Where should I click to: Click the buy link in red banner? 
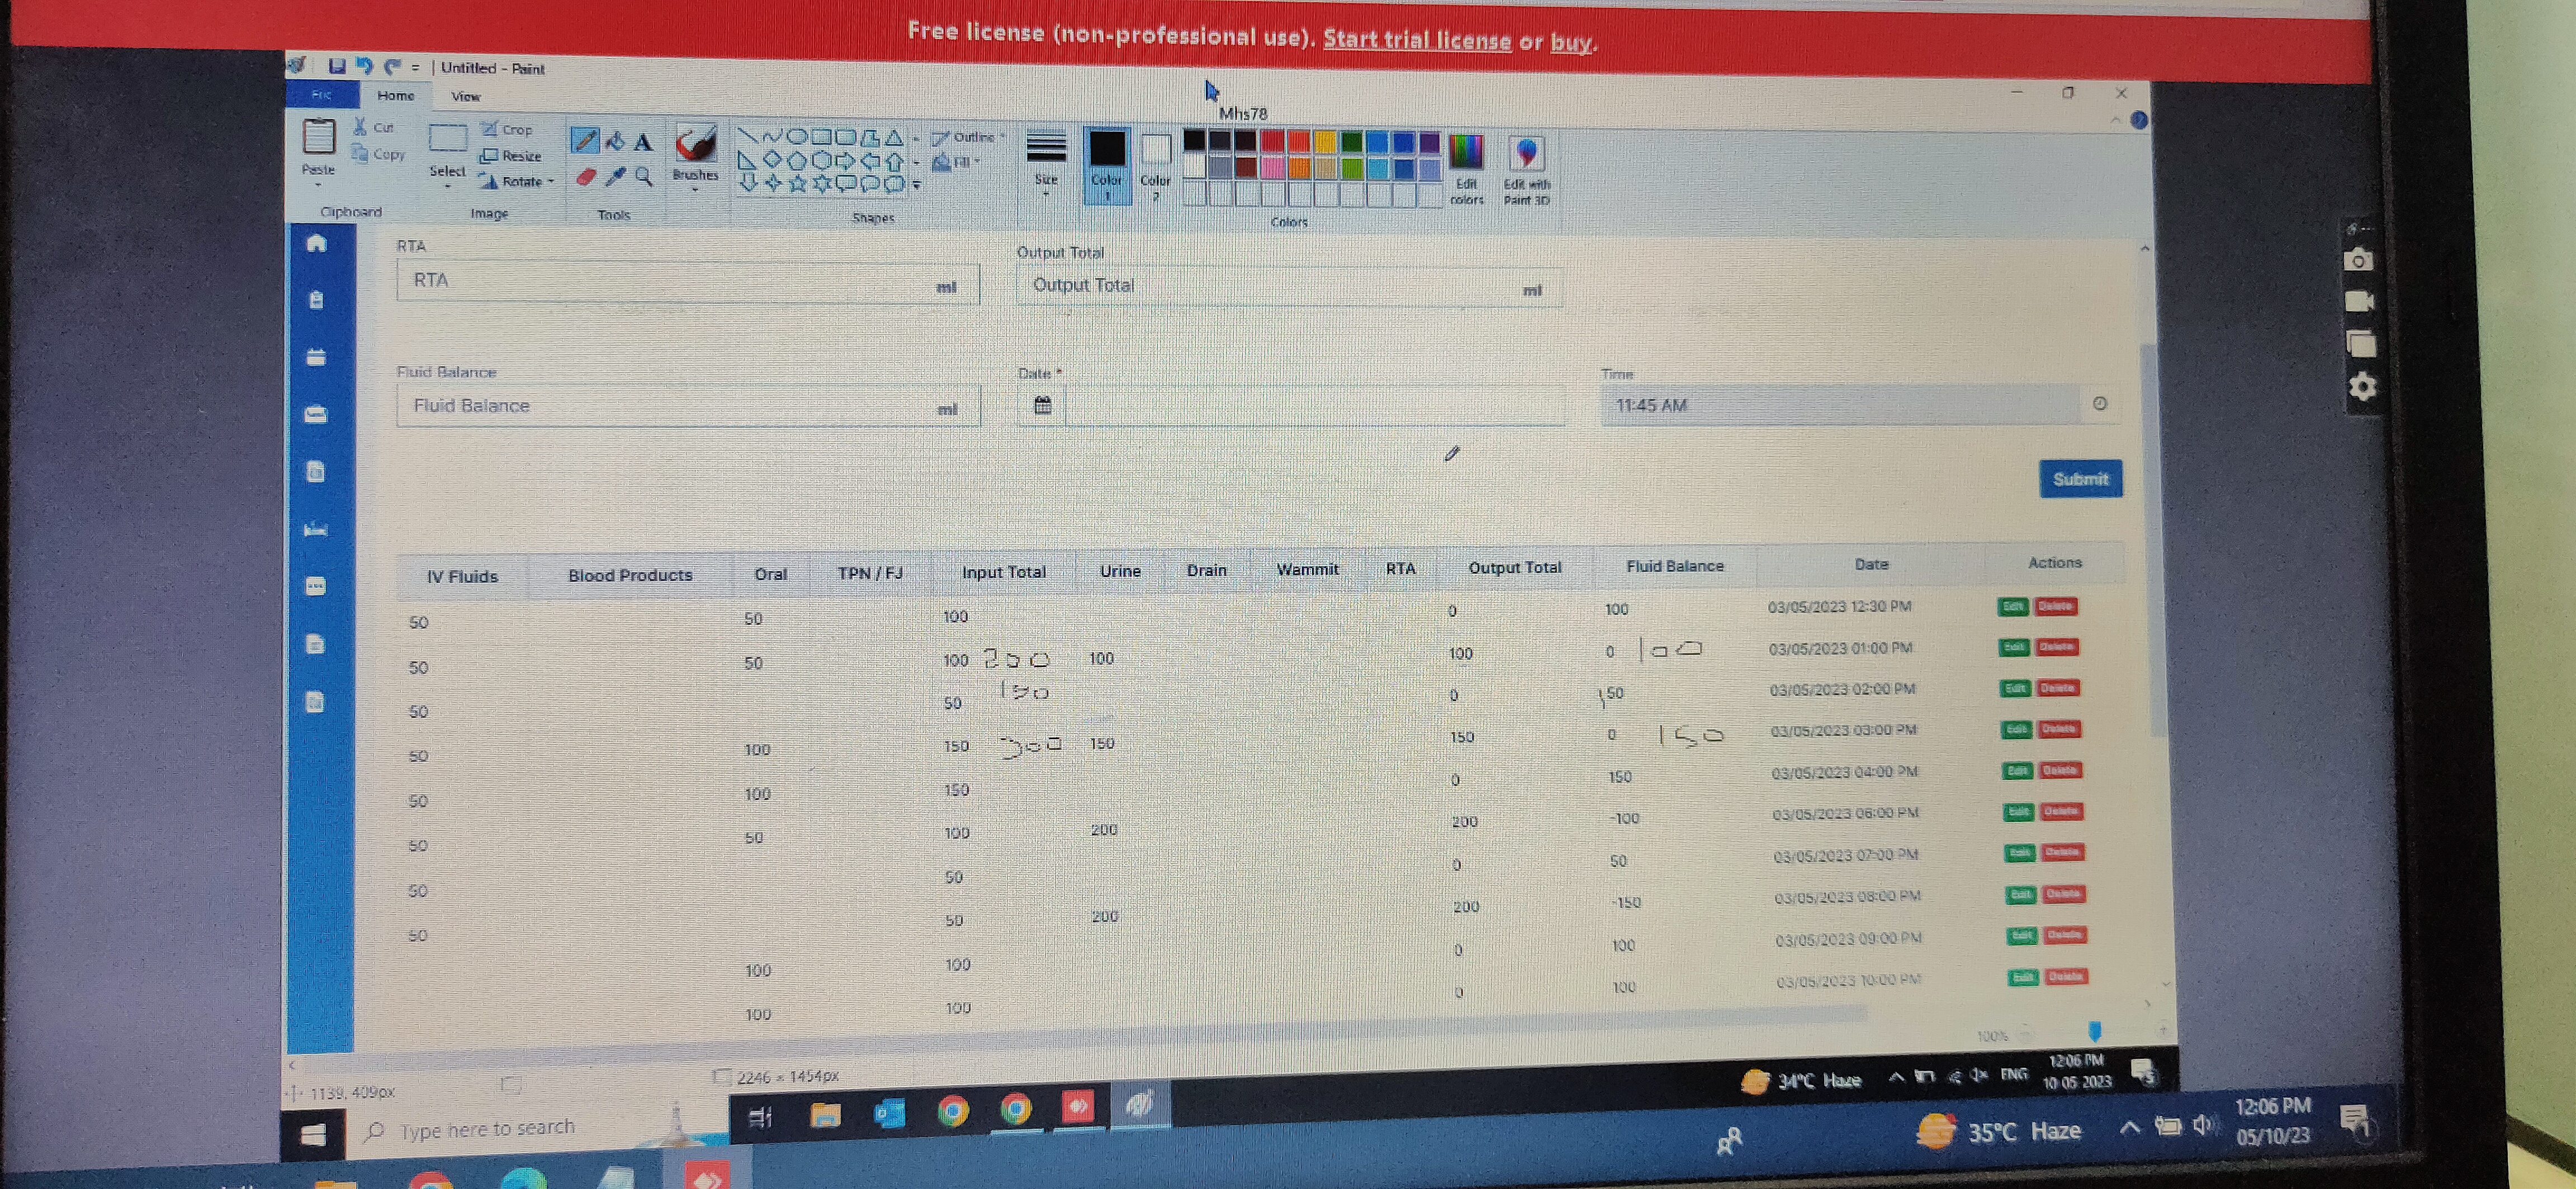click(1570, 42)
